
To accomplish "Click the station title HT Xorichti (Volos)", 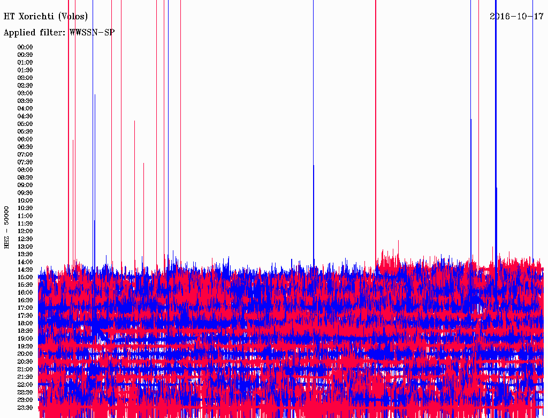I will coord(45,17).
